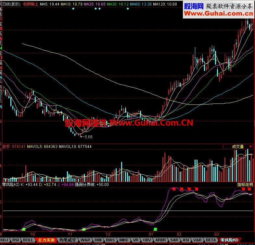Click the white 强弱分界线 horizontal line
This screenshot has height=245, width=255.
pos(129,211)
